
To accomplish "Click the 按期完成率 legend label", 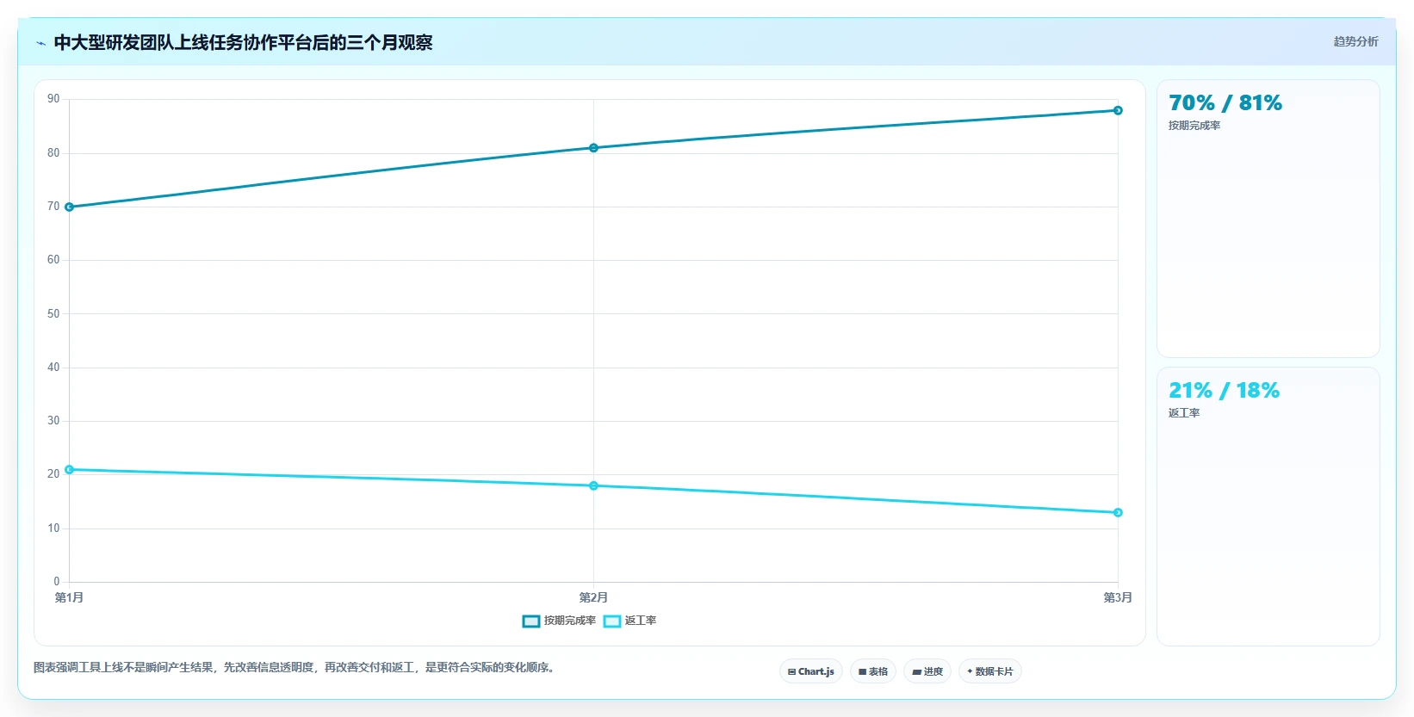I will pos(570,621).
